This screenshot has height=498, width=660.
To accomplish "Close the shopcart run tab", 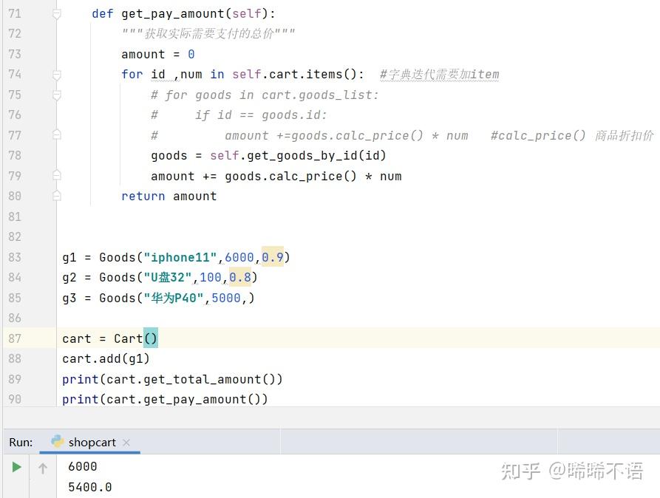I will pyautogui.click(x=126, y=443).
